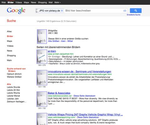Click 'Suche anhand von Bildern' filter
The width and height of the screenshot is (150, 125).
16,70
